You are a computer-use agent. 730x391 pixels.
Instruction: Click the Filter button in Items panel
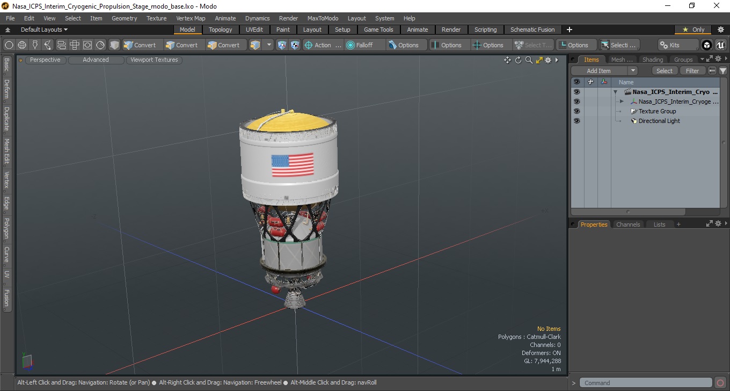click(x=693, y=71)
